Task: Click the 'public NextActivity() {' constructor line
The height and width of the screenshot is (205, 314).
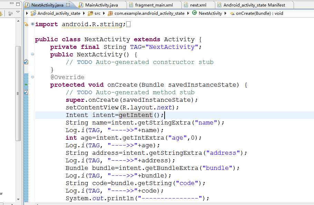Action: click(94, 54)
